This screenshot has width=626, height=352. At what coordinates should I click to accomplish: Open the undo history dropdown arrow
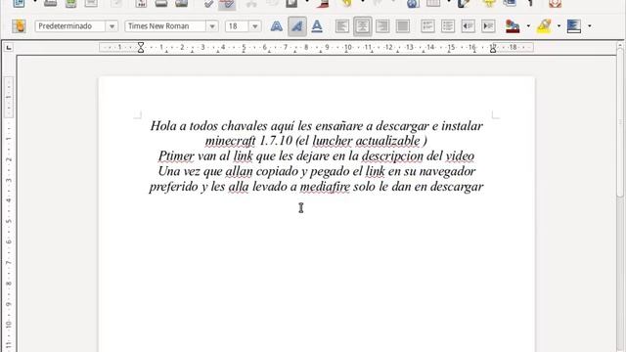point(363,2)
